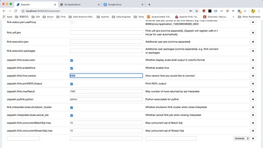Open the textarea property type dropdown

coord(241,139)
